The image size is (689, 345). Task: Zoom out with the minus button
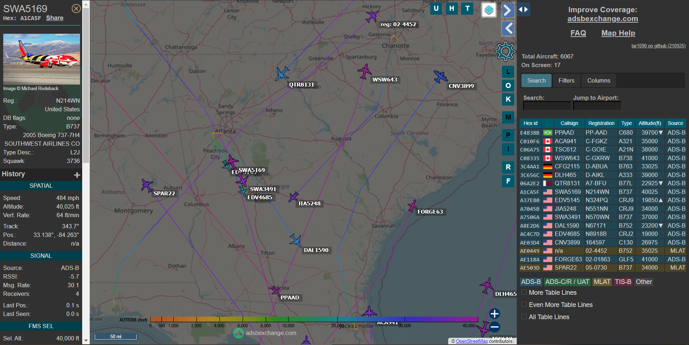pos(495,327)
